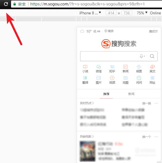Edit the 414 width field

(111, 13)
